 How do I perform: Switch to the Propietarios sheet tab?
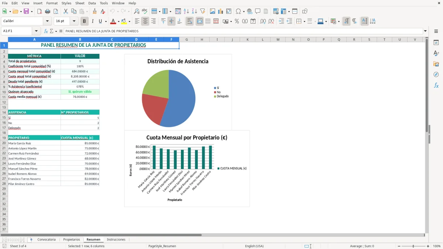click(72, 239)
